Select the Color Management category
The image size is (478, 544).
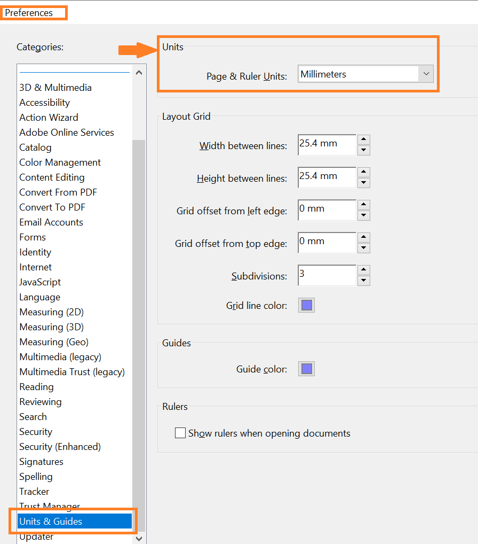60,162
